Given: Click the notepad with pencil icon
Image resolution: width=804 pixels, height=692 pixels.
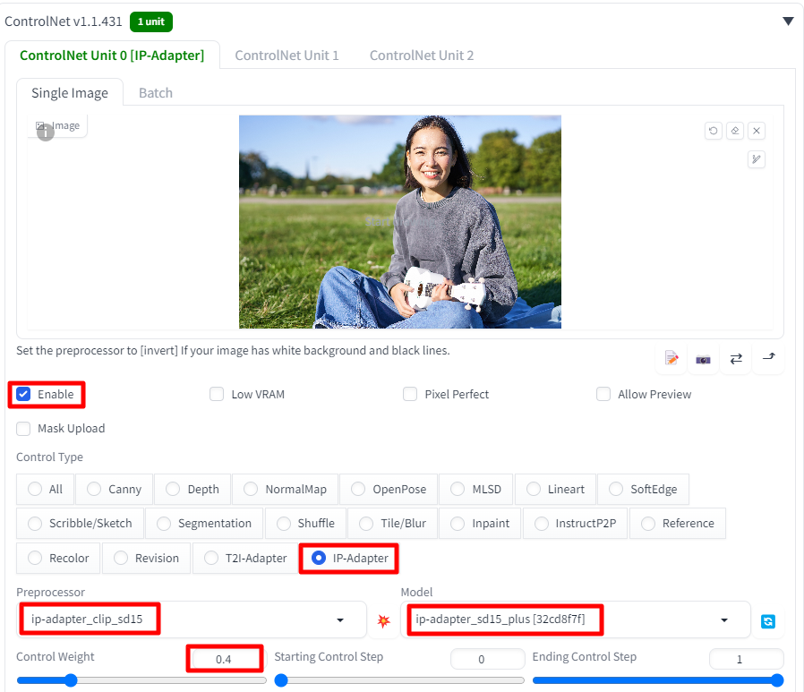Looking at the screenshot, I should (671, 358).
